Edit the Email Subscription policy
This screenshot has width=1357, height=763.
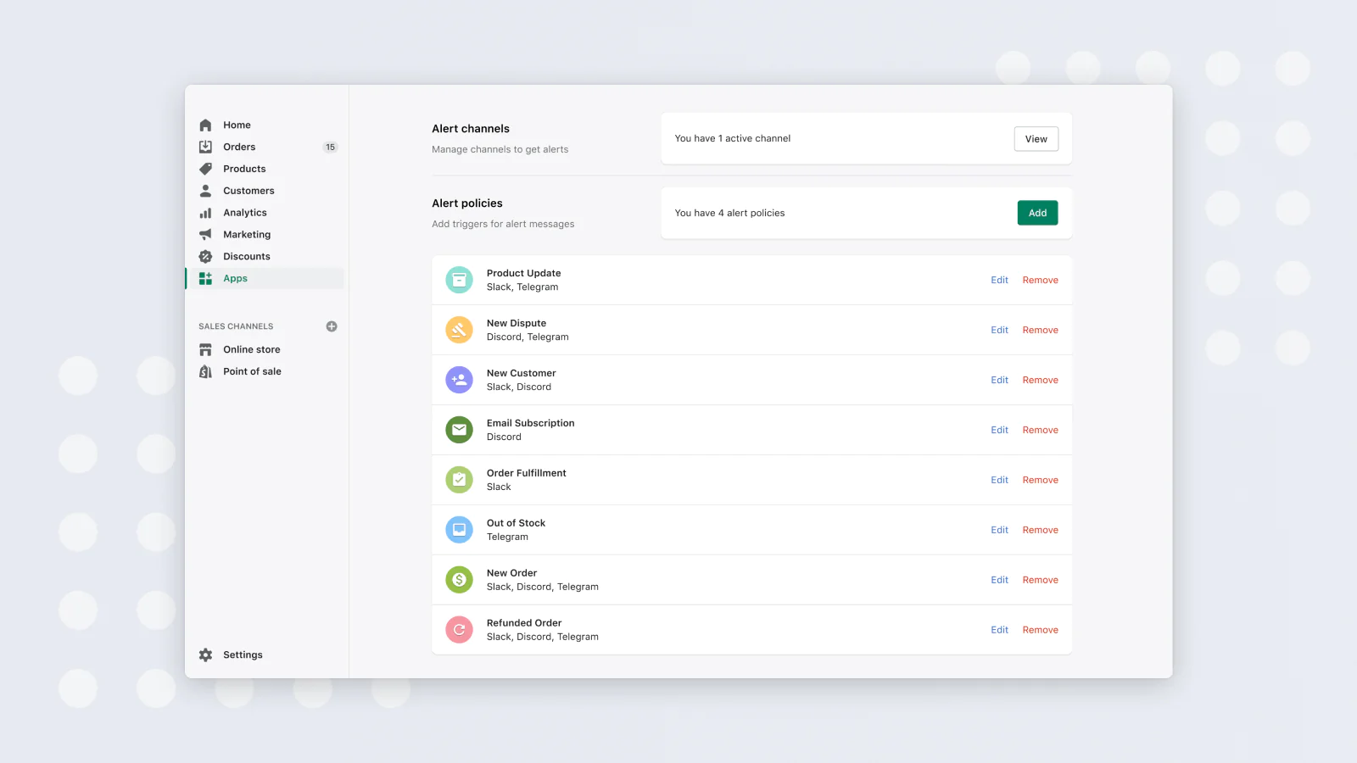999,430
